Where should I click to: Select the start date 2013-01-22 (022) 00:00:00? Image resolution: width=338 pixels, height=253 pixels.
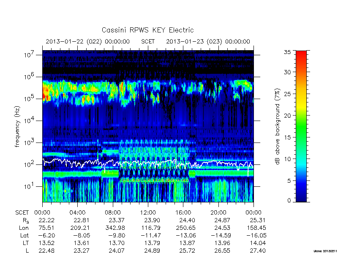click(x=88, y=41)
